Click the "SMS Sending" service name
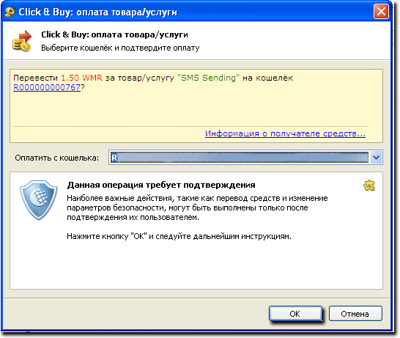Screen dimensions: 400x338 208,78
